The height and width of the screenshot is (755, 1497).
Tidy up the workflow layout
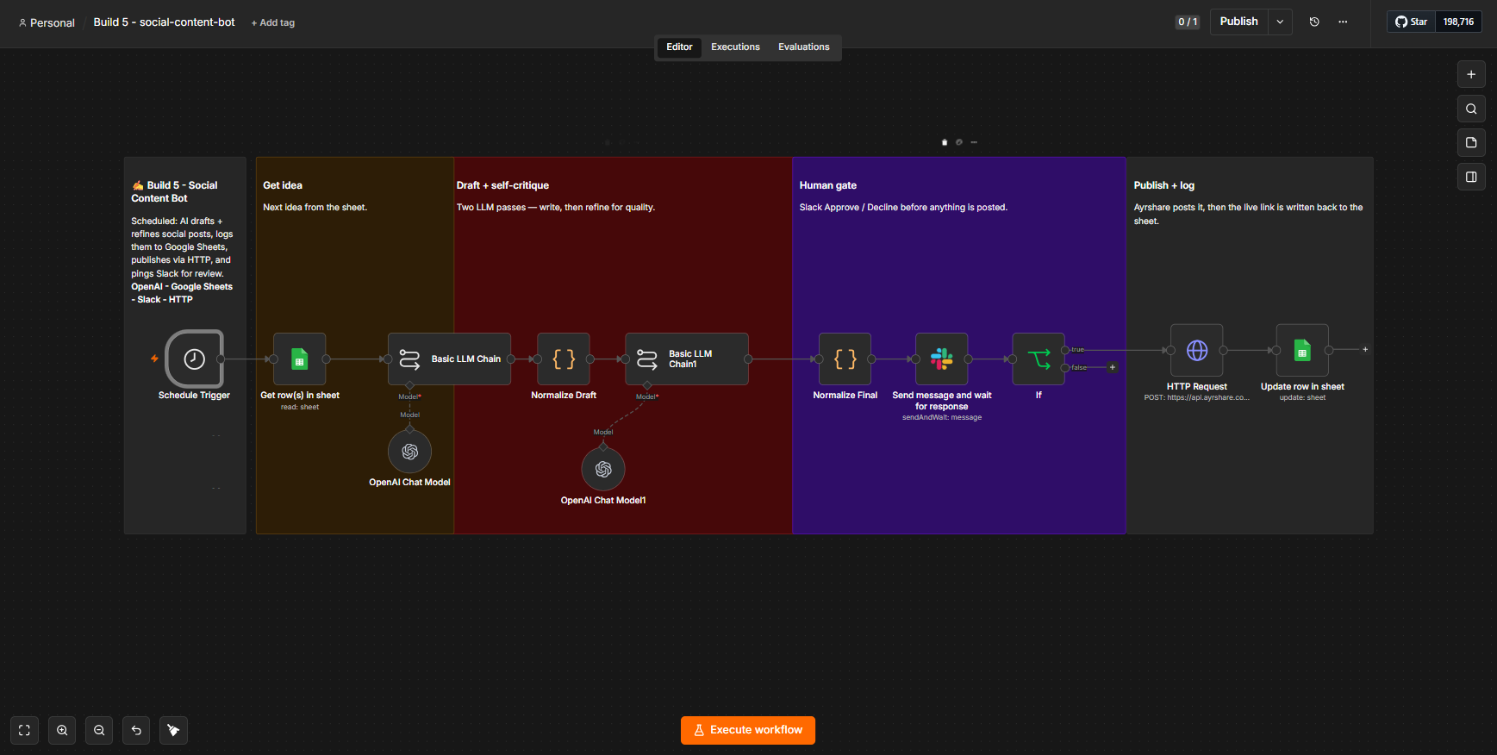[173, 730]
